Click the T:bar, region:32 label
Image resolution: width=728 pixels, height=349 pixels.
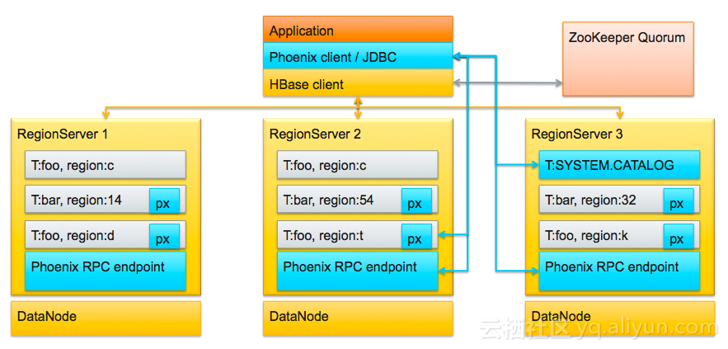(590, 200)
